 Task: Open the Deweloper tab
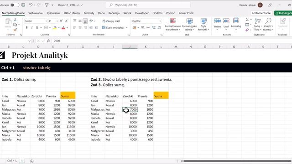tap(142, 13)
